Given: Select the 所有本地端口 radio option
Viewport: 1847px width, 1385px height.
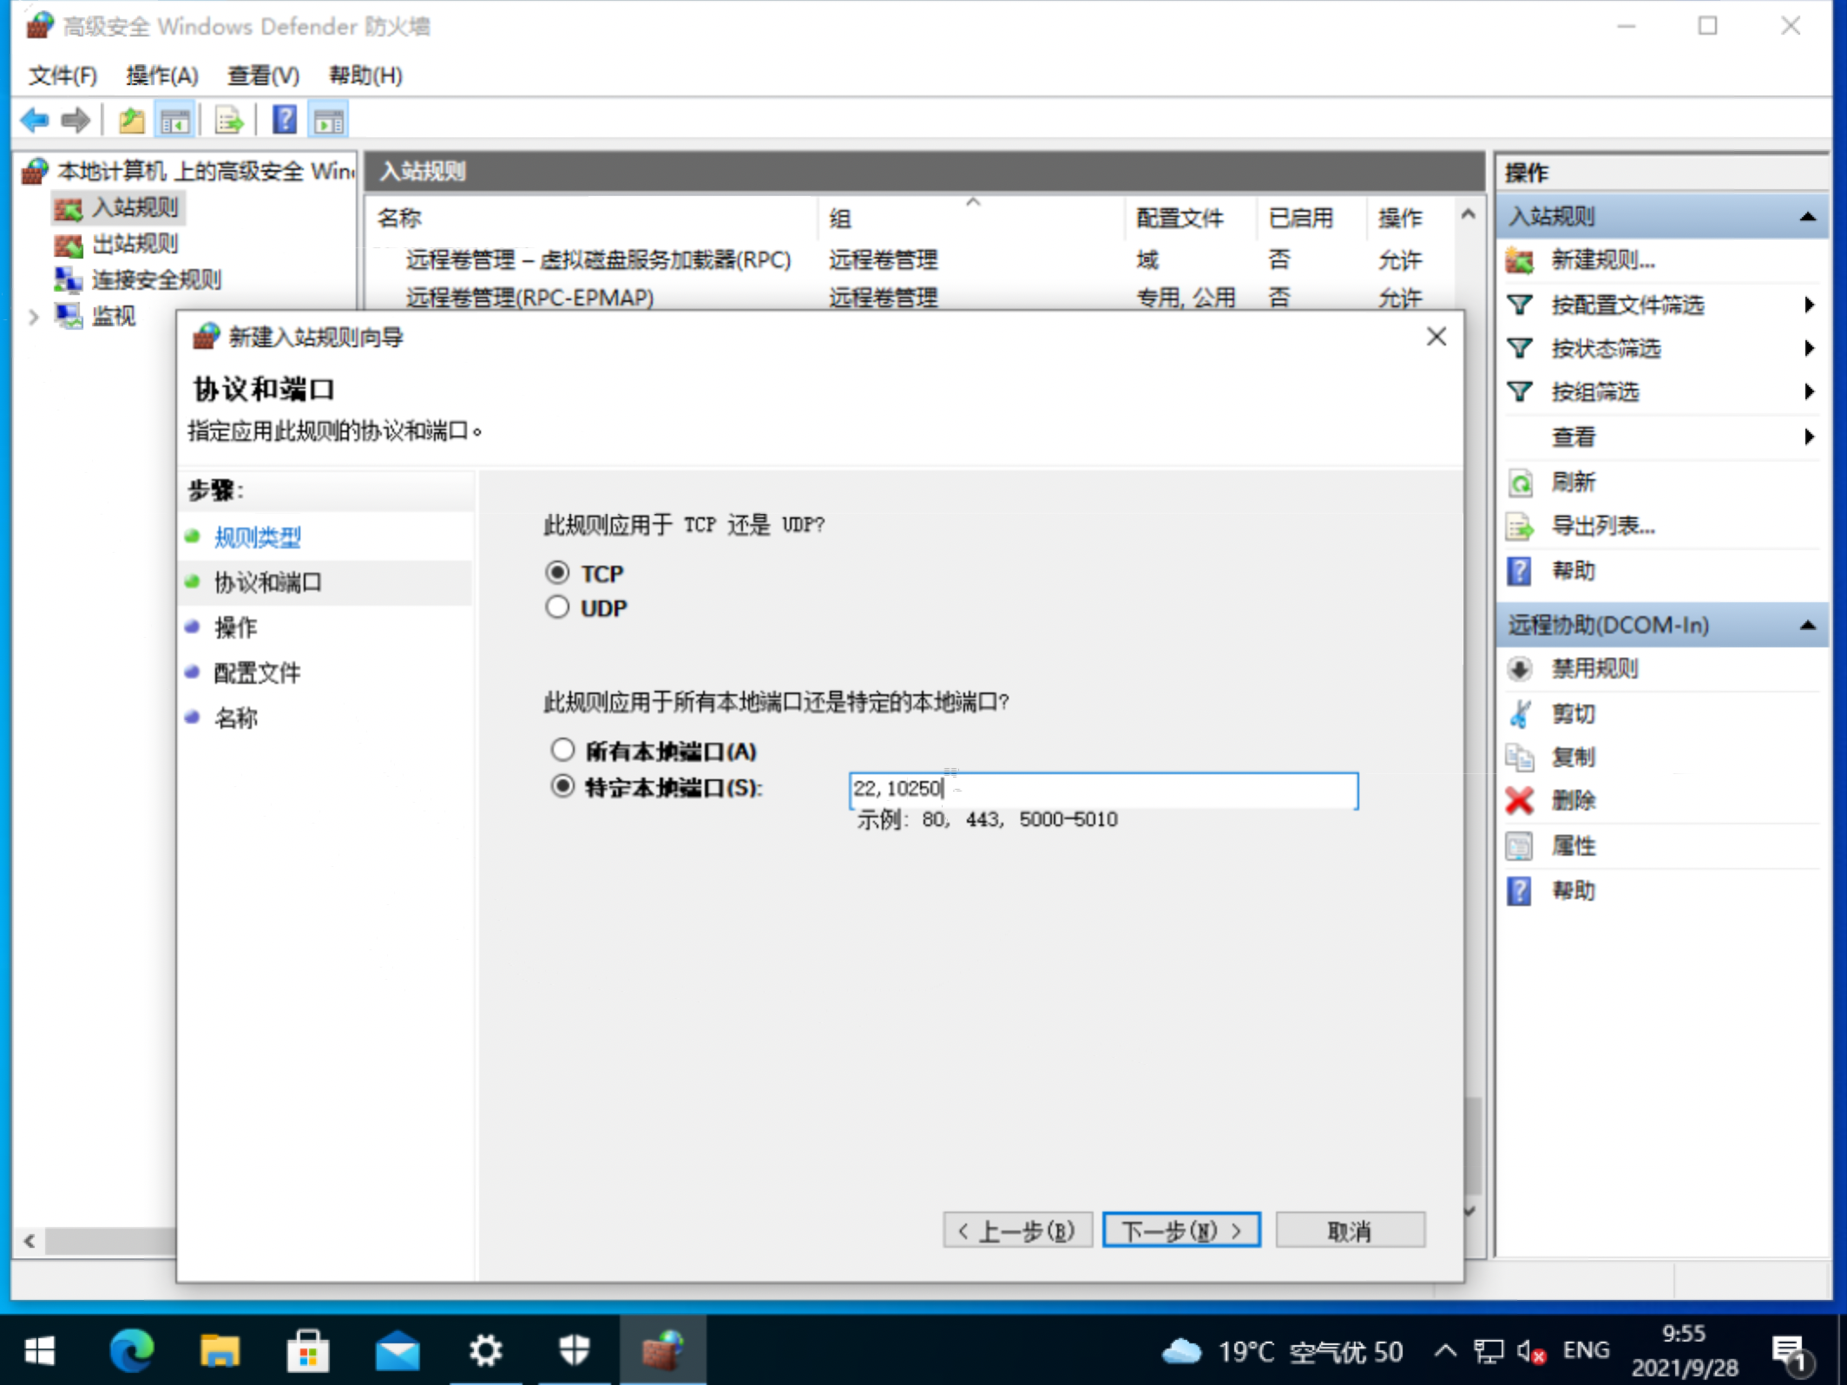Looking at the screenshot, I should pyautogui.click(x=562, y=750).
